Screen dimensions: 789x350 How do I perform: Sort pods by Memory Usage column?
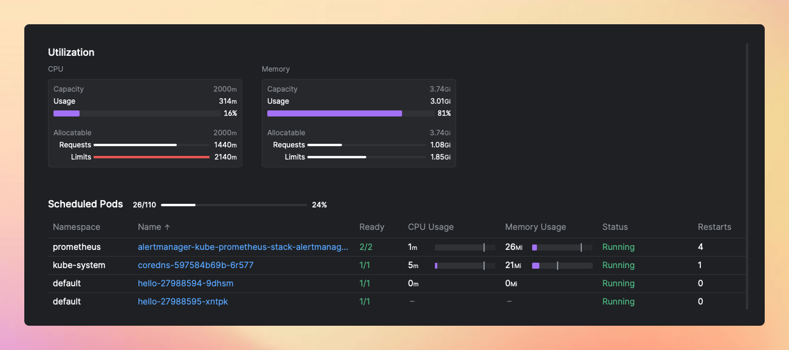tap(535, 227)
